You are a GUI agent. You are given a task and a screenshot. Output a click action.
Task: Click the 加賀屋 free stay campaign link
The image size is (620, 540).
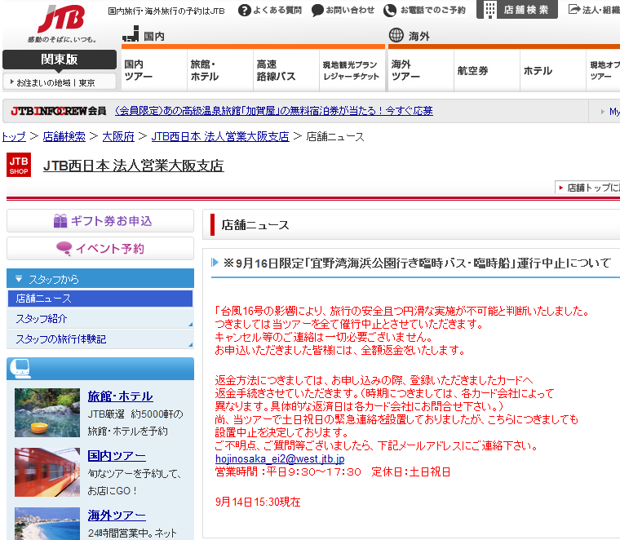pos(273,111)
